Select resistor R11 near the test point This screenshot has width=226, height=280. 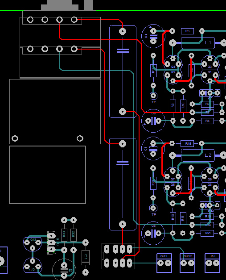tap(153, 71)
